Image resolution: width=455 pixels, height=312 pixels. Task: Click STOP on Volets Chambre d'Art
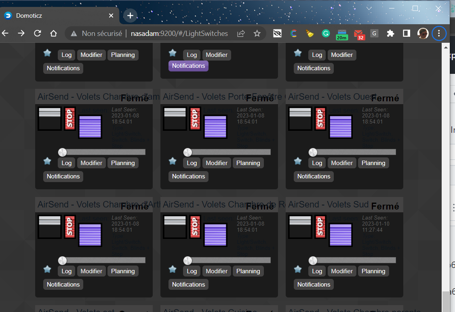pos(70,227)
